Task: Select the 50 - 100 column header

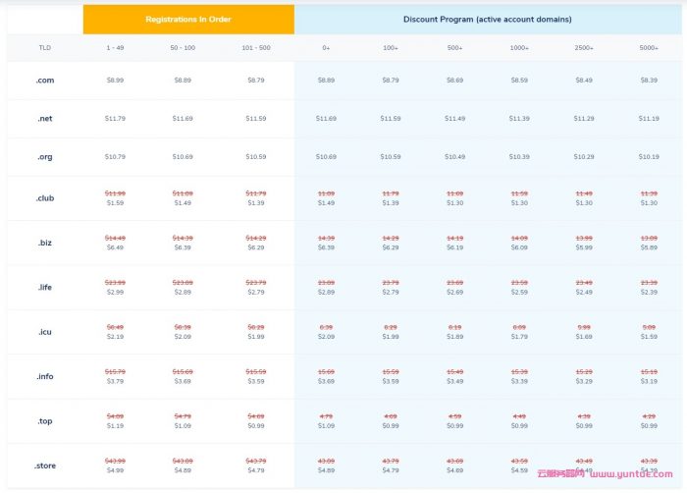Action: [x=183, y=47]
